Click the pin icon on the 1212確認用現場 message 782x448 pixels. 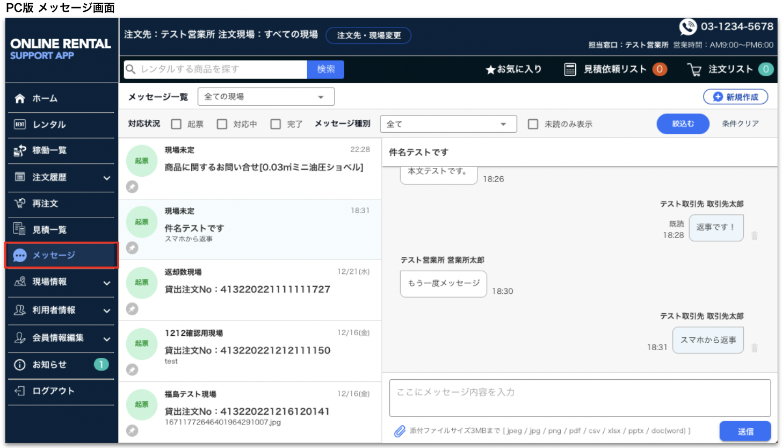[132, 370]
